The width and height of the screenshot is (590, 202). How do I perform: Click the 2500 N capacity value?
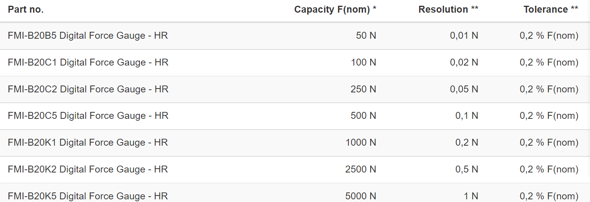[x=361, y=169]
